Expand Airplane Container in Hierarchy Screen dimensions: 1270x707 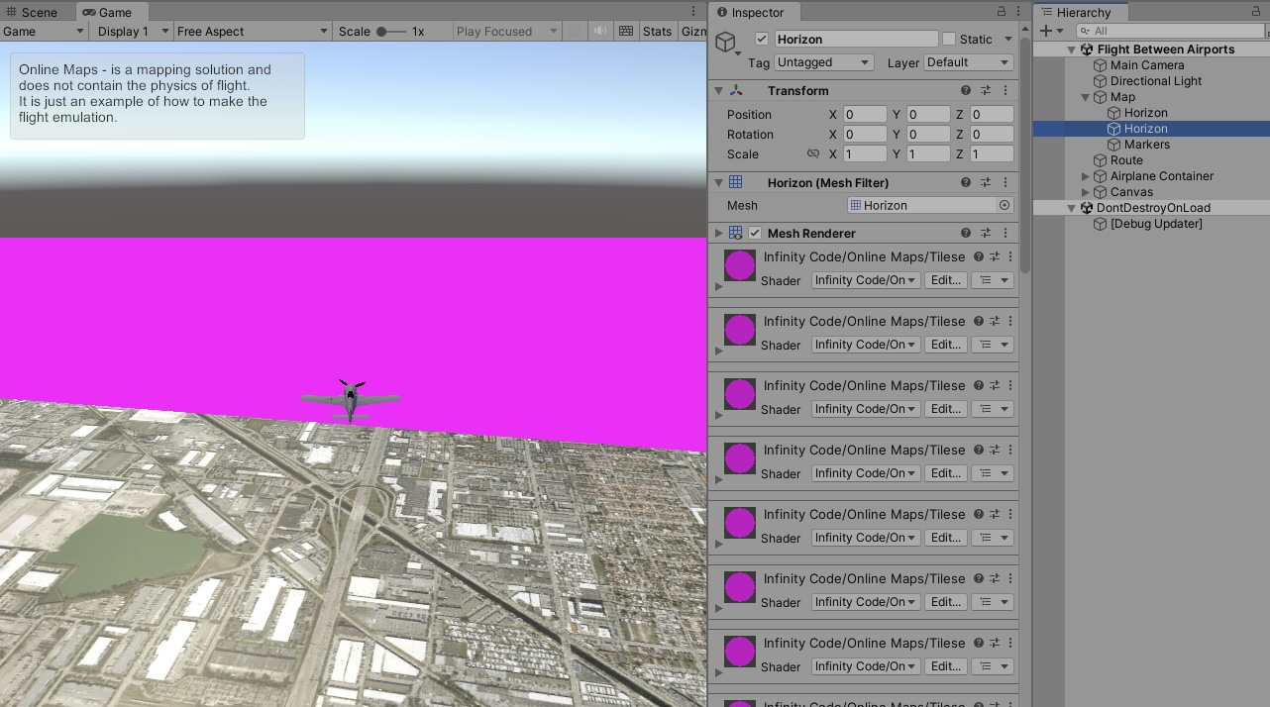tap(1086, 176)
